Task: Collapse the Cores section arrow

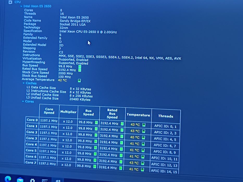Action: click(x=23, y=101)
